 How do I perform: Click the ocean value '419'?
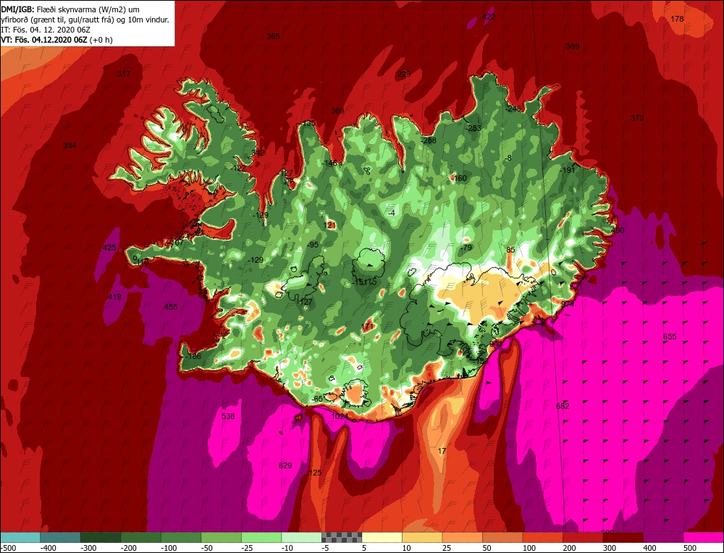pos(114,297)
